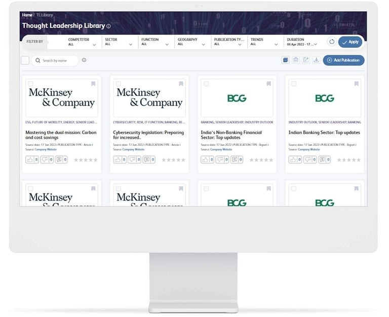Screen dimensions: 389x317
Task: Click the info icon beside Thought Leadership Library
Action: (x=108, y=26)
